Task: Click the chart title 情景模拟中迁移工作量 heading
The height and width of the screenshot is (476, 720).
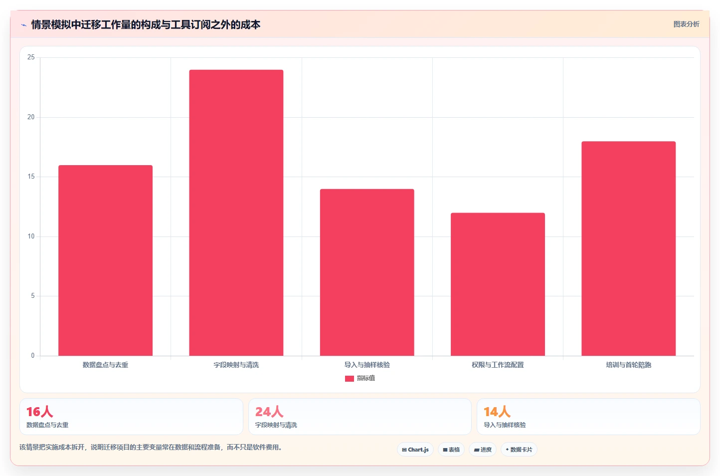Action: click(146, 25)
